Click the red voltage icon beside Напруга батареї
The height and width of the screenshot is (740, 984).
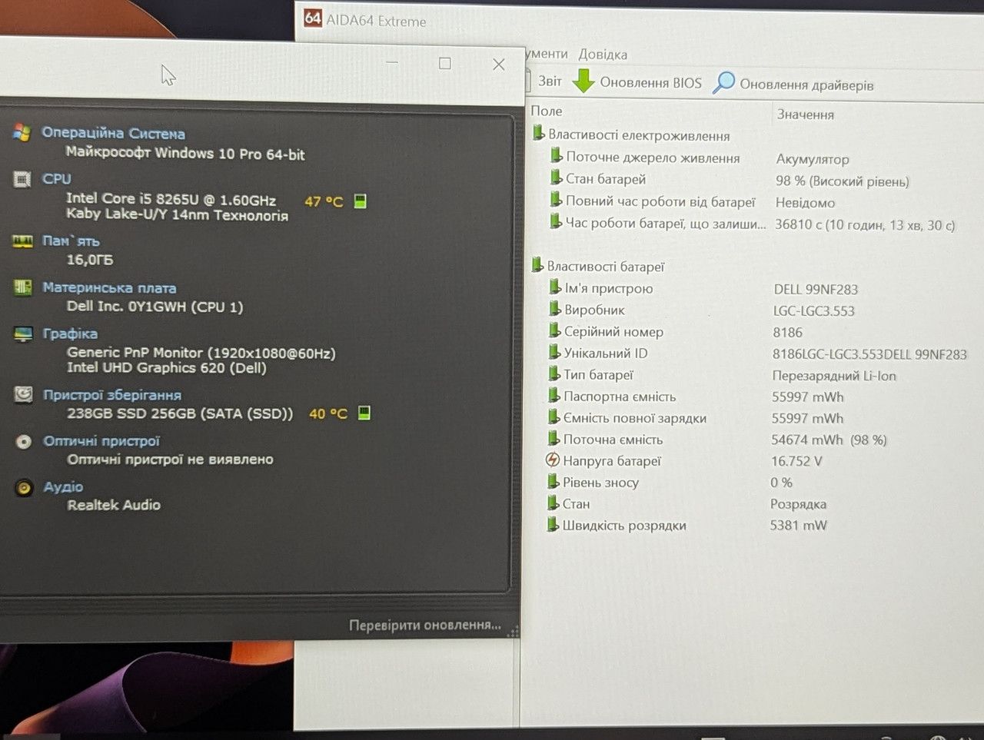click(x=553, y=460)
